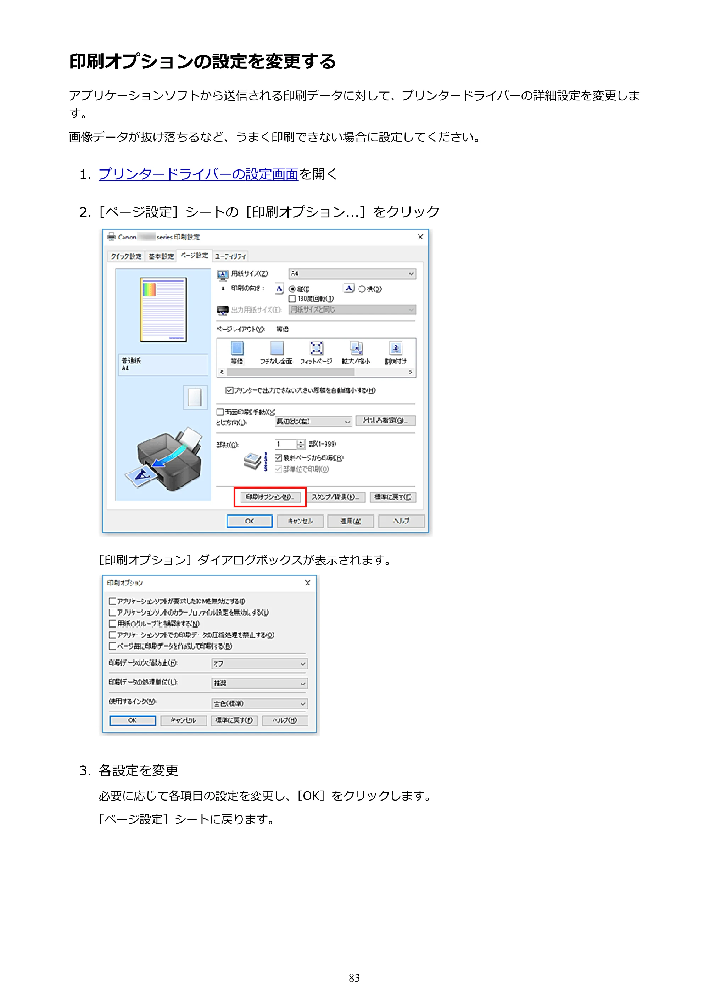Open the 印刷データの欠落防止 dropdown
Image resolution: width=709 pixels, height=1003 pixels.
259,664
